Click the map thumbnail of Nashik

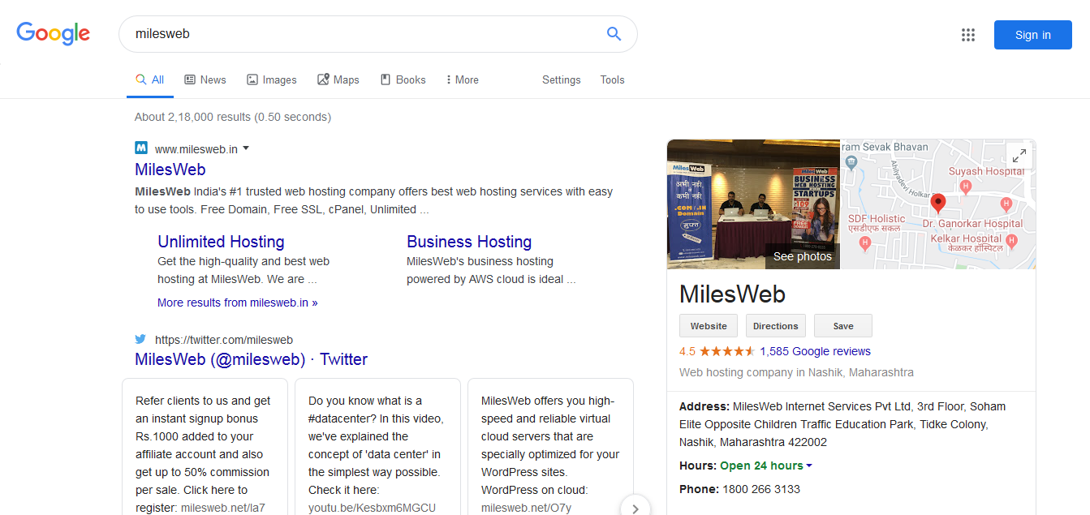(938, 204)
